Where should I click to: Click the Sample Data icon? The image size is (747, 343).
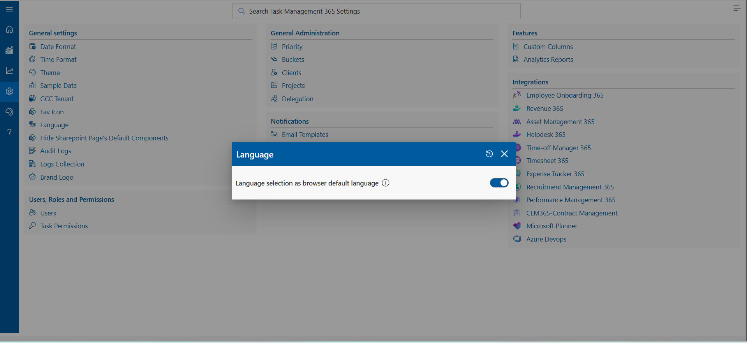tap(32, 85)
